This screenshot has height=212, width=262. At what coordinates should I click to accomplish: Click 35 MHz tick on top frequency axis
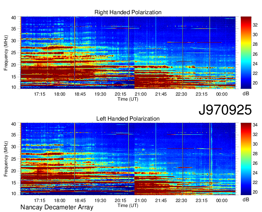(x=13, y=29)
